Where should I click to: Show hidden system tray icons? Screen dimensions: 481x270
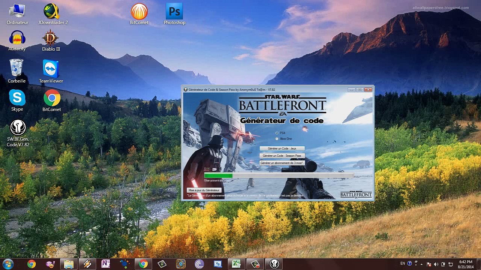pyautogui.click(x=422, y=264)
